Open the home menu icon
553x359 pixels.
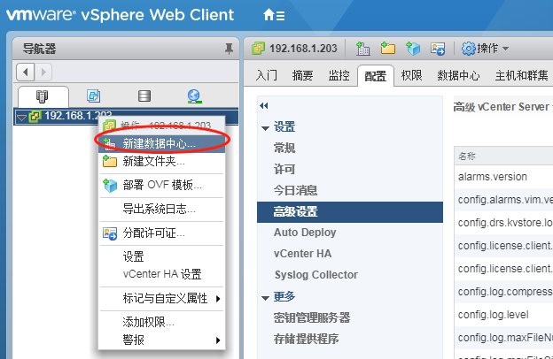pyautogui.click(x=274, y=15)
